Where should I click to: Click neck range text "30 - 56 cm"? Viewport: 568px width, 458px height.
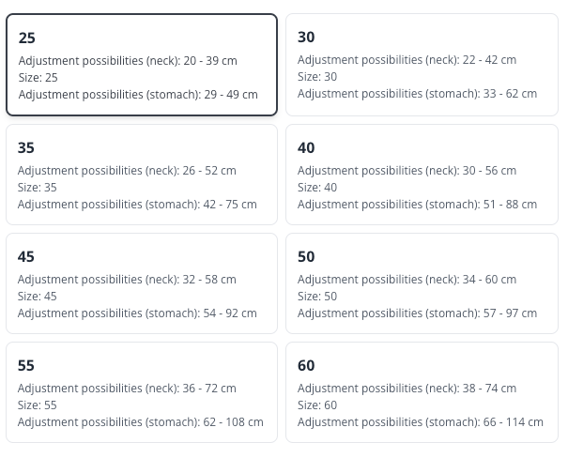pyautogui.click(x=489, y=171)
